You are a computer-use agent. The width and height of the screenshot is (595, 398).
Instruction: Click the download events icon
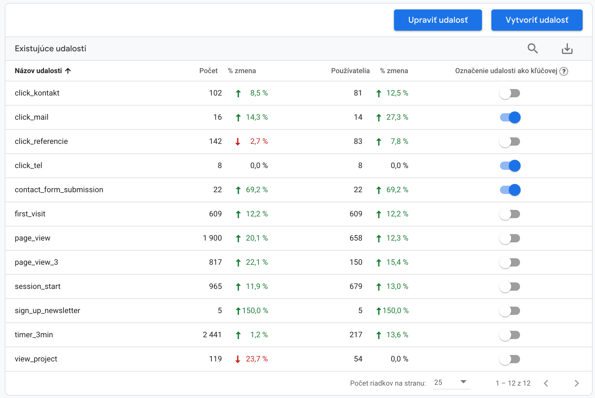[567, 48]
